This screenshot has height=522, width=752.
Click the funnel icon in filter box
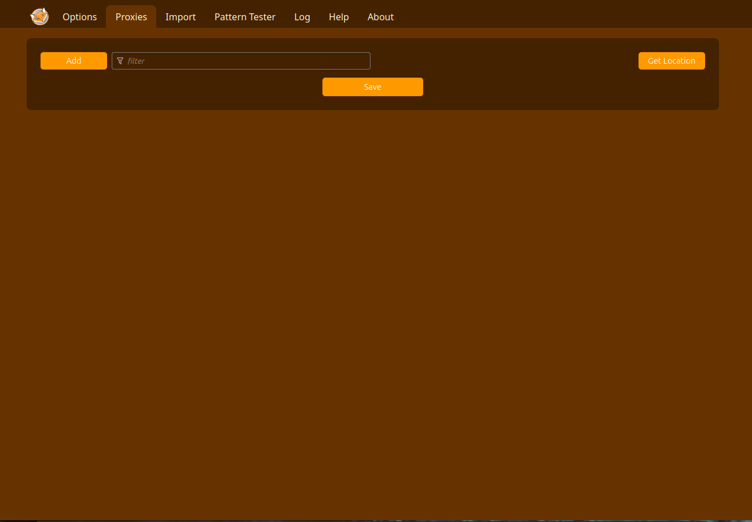tap(120, 61)
